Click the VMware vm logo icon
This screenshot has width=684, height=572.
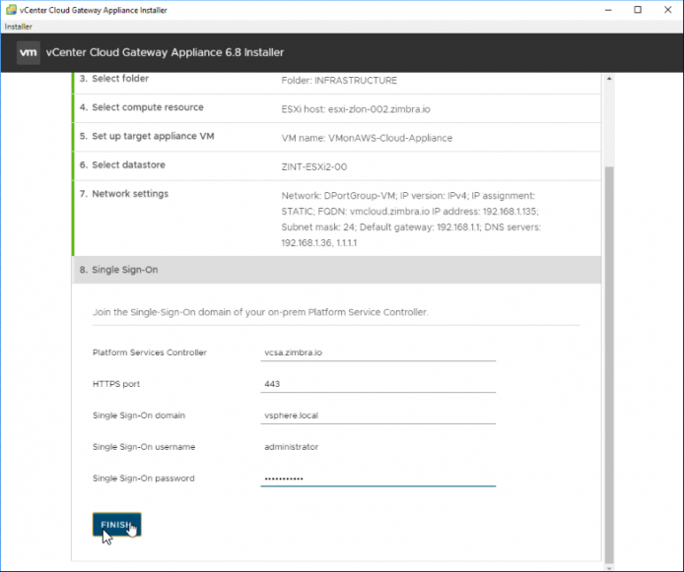tap(29, 53)
